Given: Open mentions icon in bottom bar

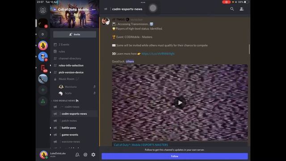Looking at the screenshot, I should pyautogui.click(x=85, y=155).
